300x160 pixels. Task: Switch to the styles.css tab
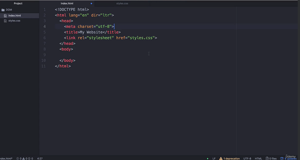(x=122, y=3)
